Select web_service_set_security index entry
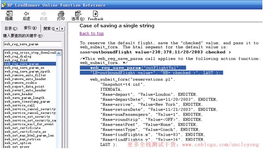The height and width of the screenshot is (153, 265). tap(27, 117)
